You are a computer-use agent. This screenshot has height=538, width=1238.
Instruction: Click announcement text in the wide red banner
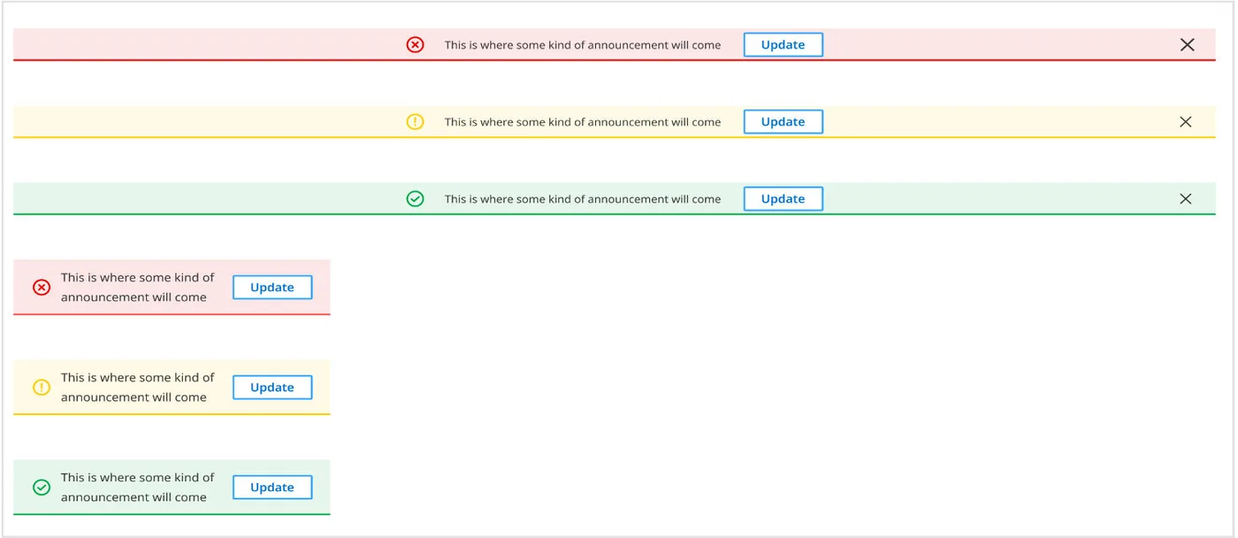(x=583, y=45)
